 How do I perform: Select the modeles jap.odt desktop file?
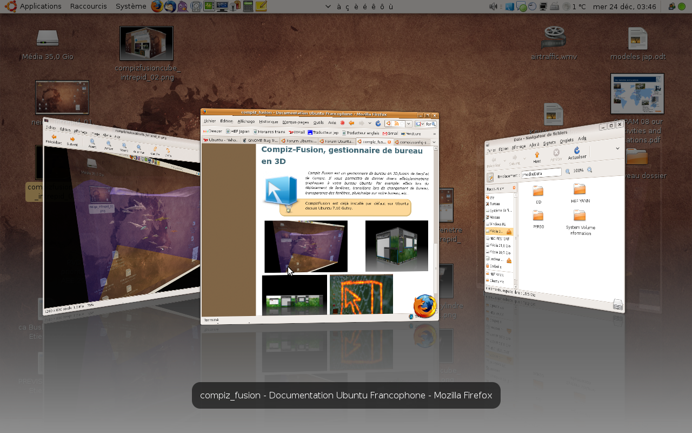[638, 43]
